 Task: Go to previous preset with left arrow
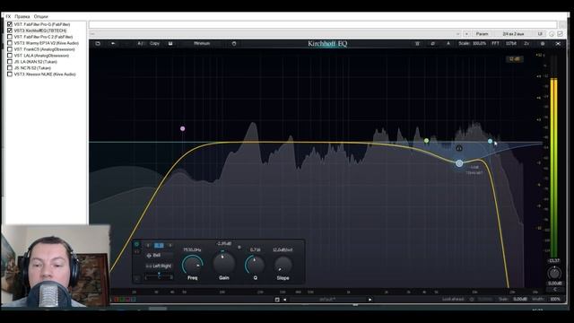285,300
